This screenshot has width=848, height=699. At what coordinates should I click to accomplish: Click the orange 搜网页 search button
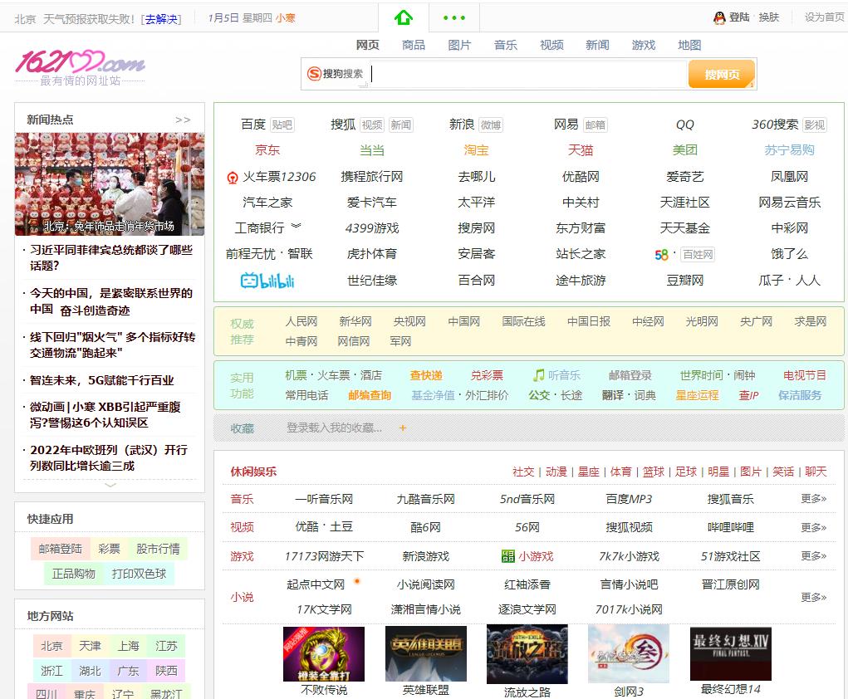pos(722,74)
